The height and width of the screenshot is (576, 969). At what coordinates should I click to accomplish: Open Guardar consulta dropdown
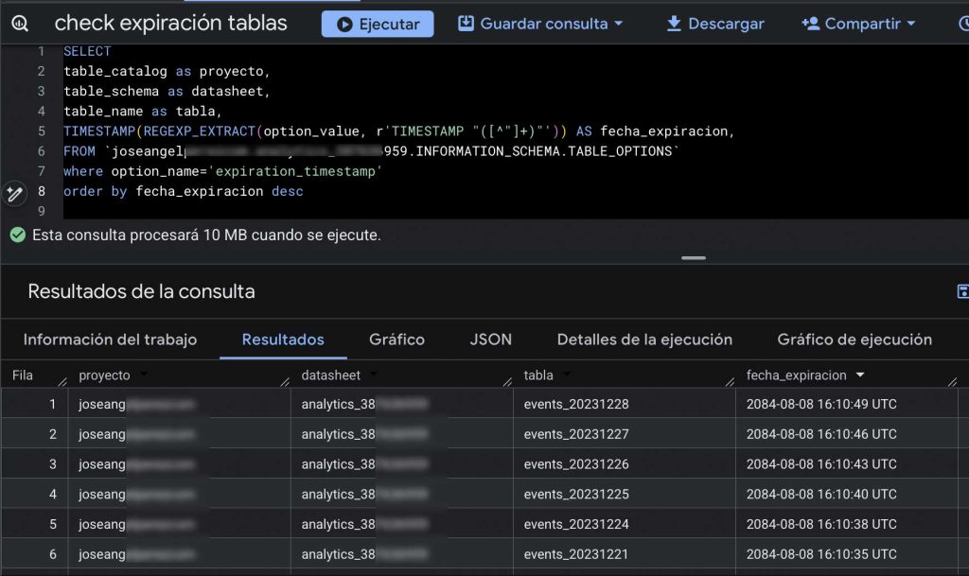pyautogui.click(x=540, y=24)
